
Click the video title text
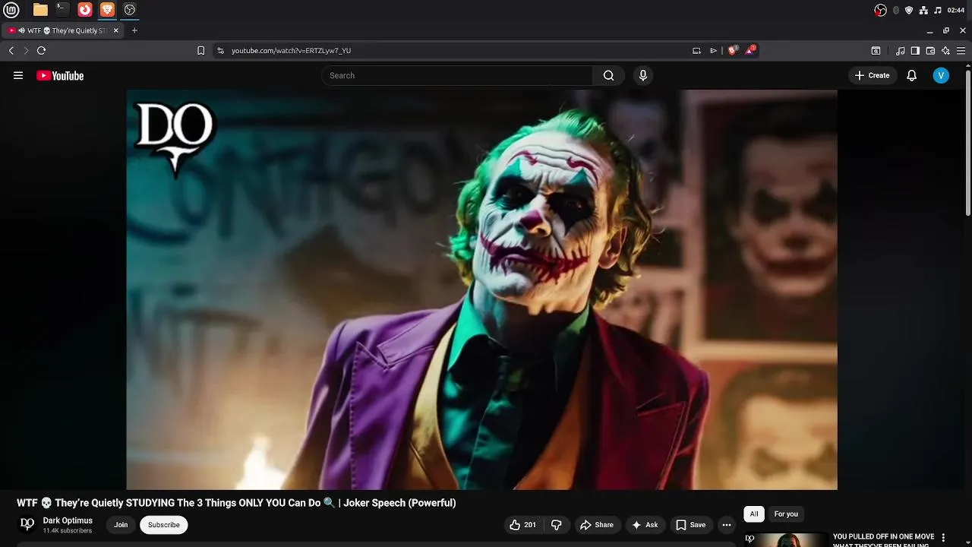(236, 503)
